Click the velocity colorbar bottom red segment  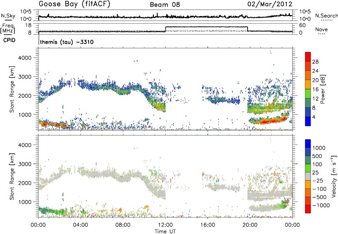click(x=308, y=209)
